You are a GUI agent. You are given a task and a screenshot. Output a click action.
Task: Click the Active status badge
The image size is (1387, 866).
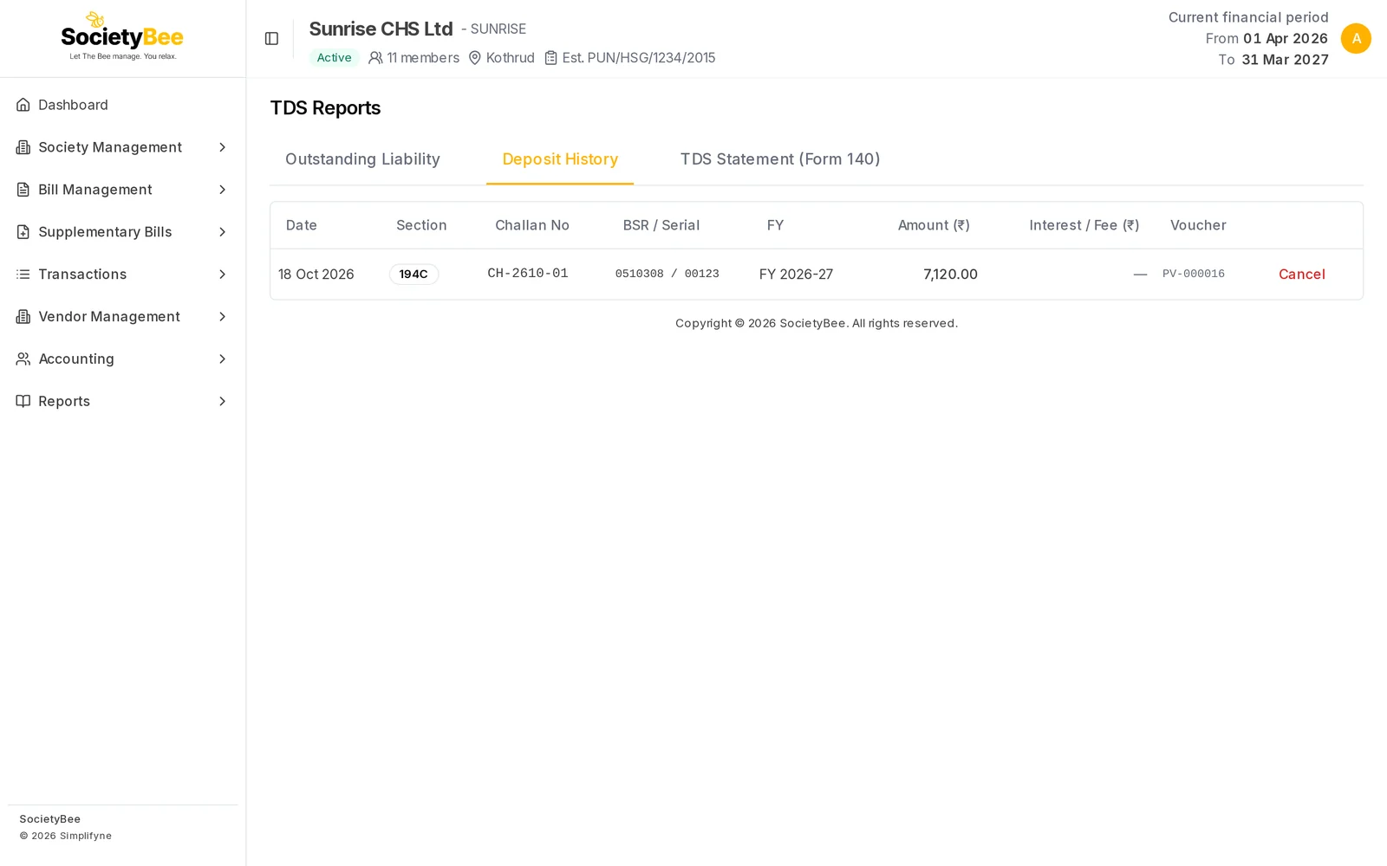coord(334,58)
